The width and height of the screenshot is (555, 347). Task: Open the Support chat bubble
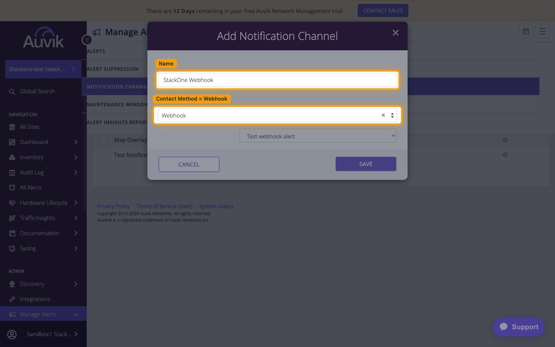point(519,327)
